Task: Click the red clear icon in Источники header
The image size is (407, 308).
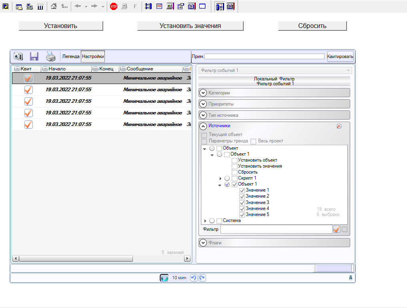Action: pos(339,126)
